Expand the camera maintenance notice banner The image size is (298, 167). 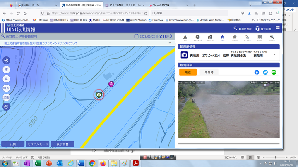coord(170,43)
